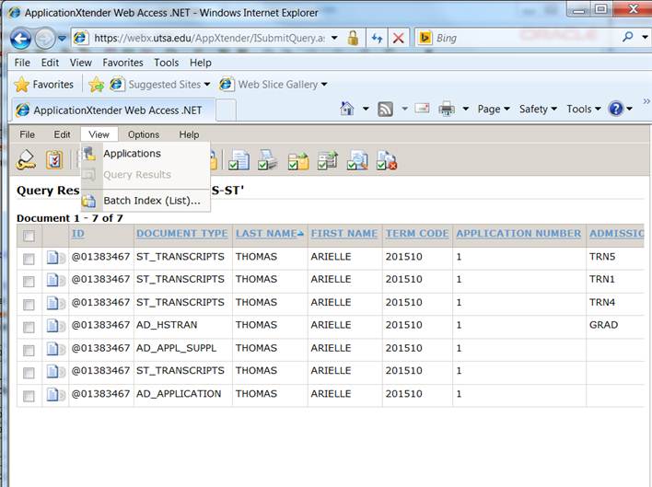Viewport: 652px width, 487px height.
Task: Open the document icon in the AD_HSTRAN row
Action: 54,326
